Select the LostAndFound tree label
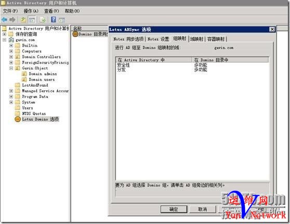 [x=35, y=85]
